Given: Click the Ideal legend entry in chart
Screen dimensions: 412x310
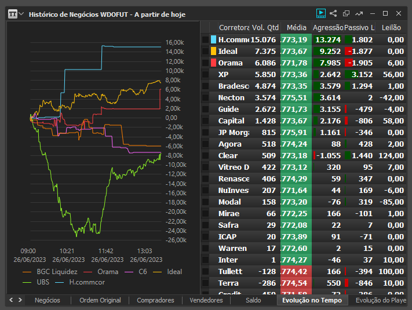Looking at the screenshot, I should [167, 272].
